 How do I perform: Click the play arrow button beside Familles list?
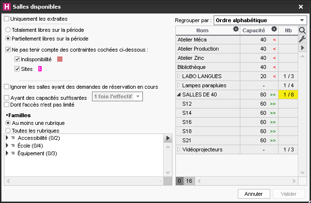coord(168,138)
